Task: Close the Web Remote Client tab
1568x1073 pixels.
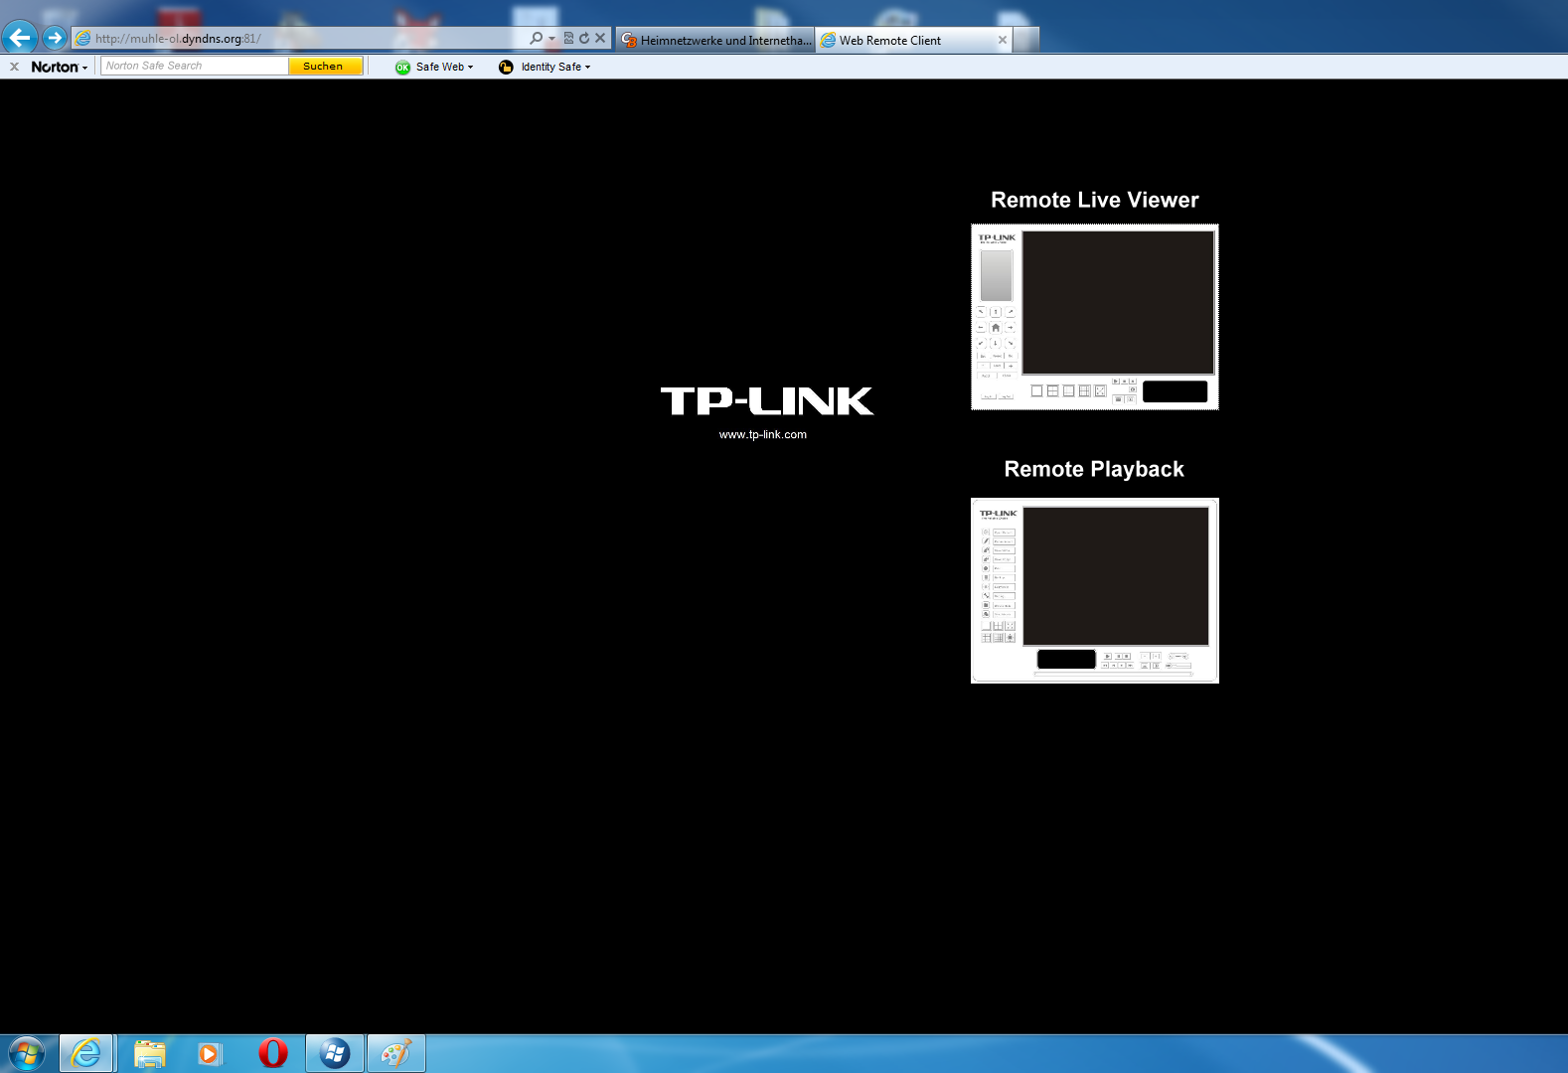Action: pyautogui.click(x=1003, y=40)
